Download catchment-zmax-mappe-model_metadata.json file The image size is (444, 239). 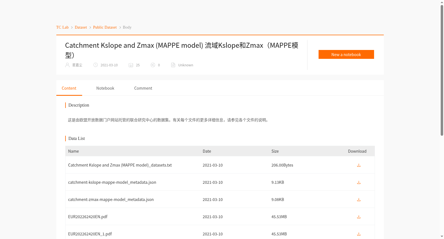359,200
